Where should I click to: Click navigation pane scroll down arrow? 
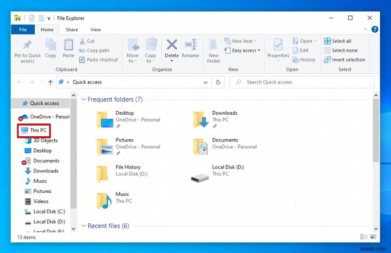[74, 229]
